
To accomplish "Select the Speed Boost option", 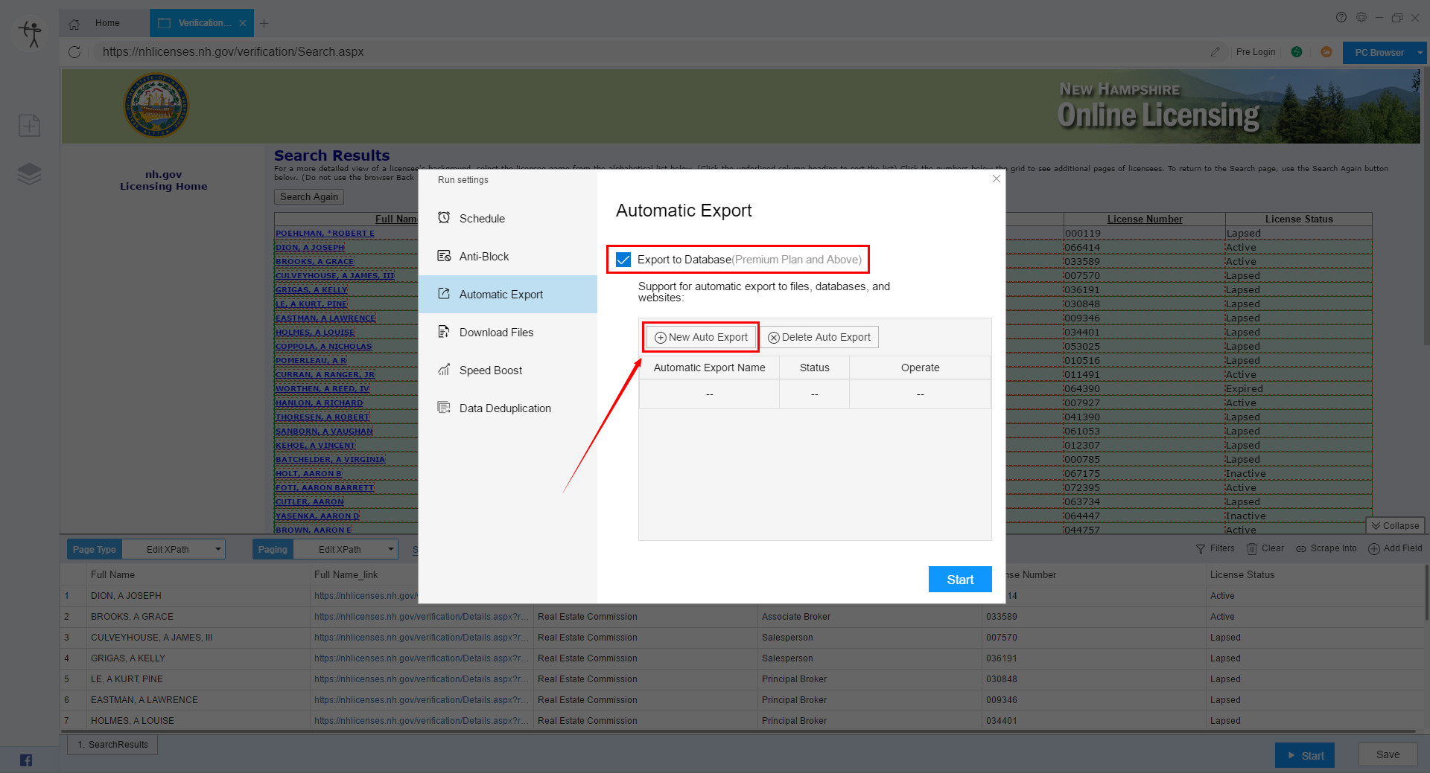I will (490, 370).
